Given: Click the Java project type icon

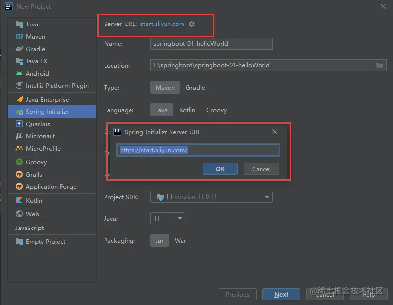Looking at the screenshot, I should tap(19, 25).
